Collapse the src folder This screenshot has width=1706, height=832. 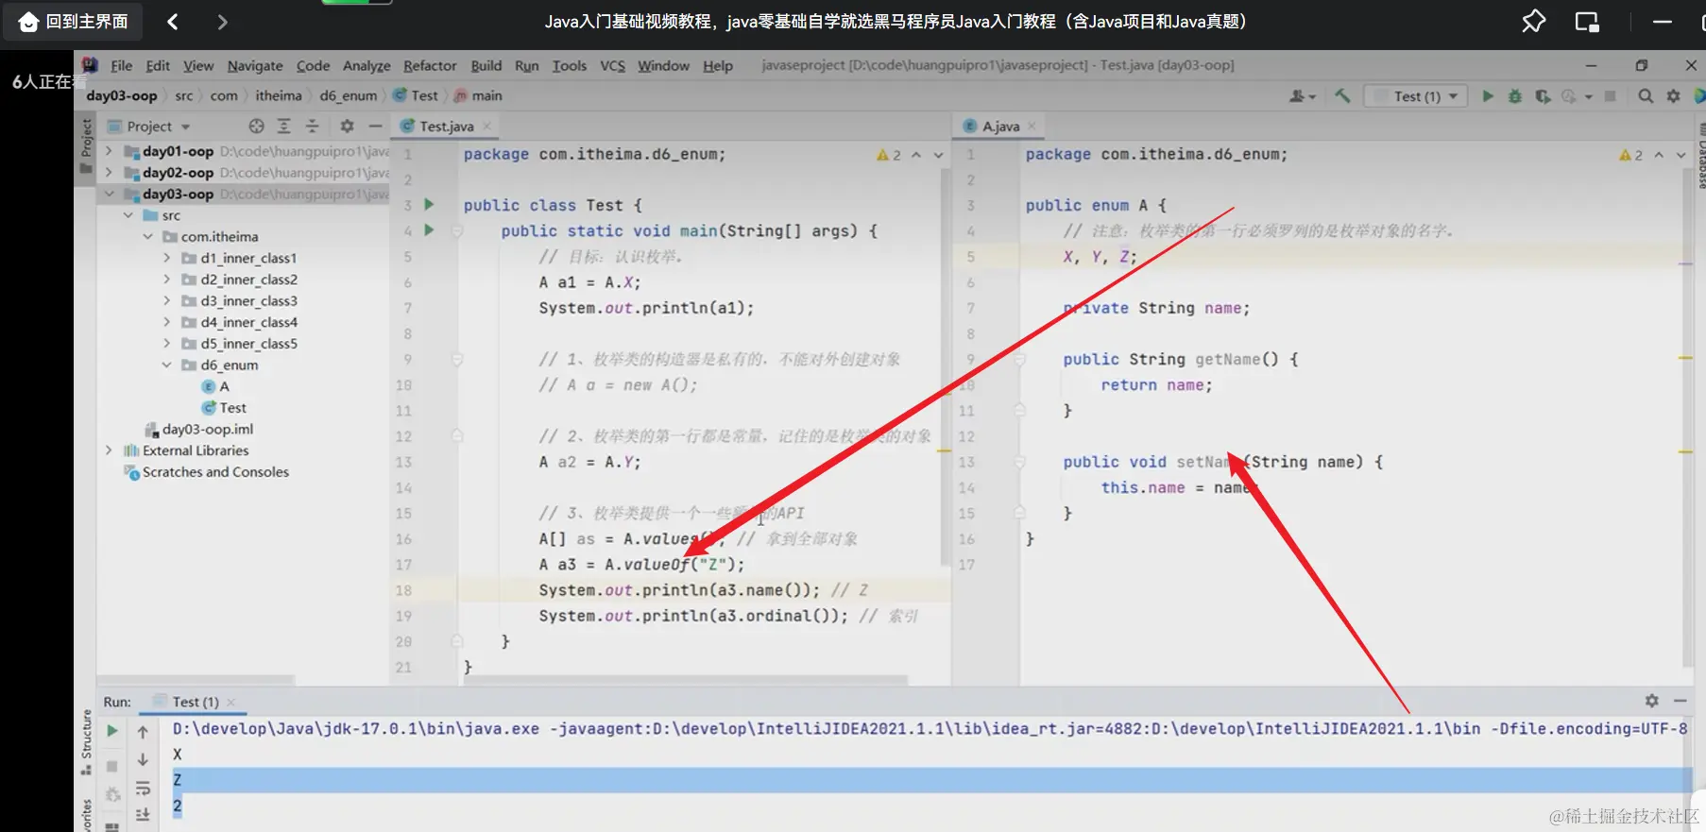tap(128, 215)
